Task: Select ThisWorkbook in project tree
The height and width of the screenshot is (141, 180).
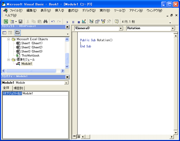Action: pyautogui.click(x=30, y=56)
